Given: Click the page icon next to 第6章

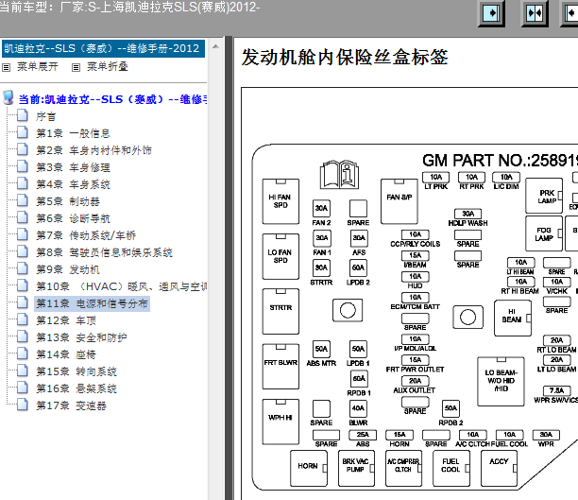Looking at the screenshot, I should (23, 217).
